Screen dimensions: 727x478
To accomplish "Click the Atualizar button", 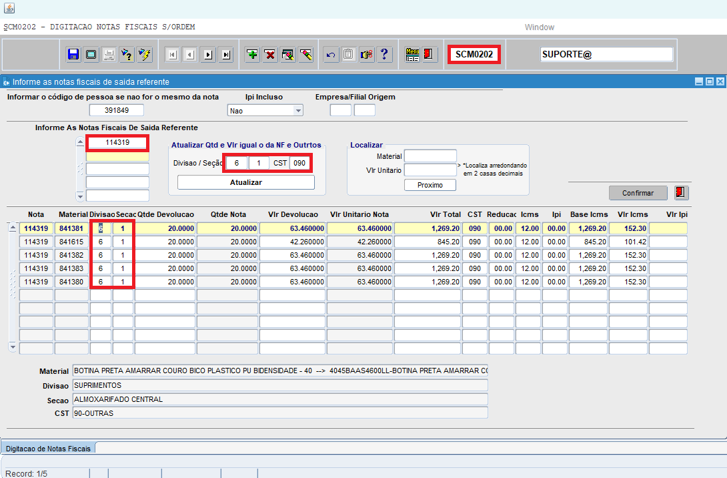I will [x=245, y=182].
